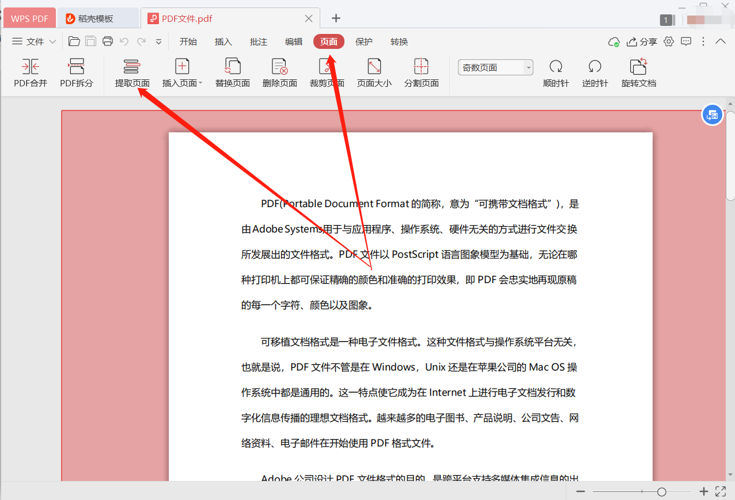
Task: Click the PDF合并 merge tool
Action: click(30, 72)
